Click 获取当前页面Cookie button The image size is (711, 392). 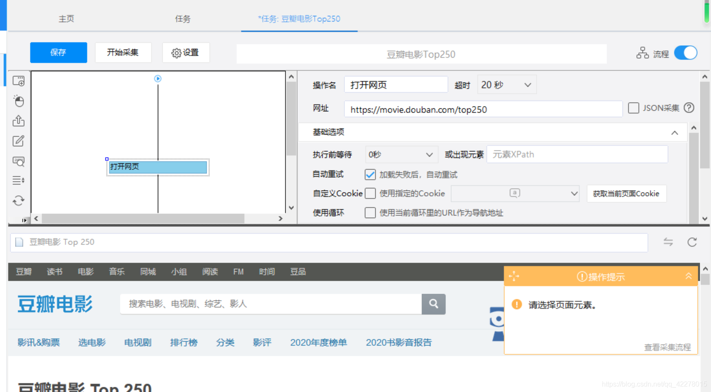point(626,194)
